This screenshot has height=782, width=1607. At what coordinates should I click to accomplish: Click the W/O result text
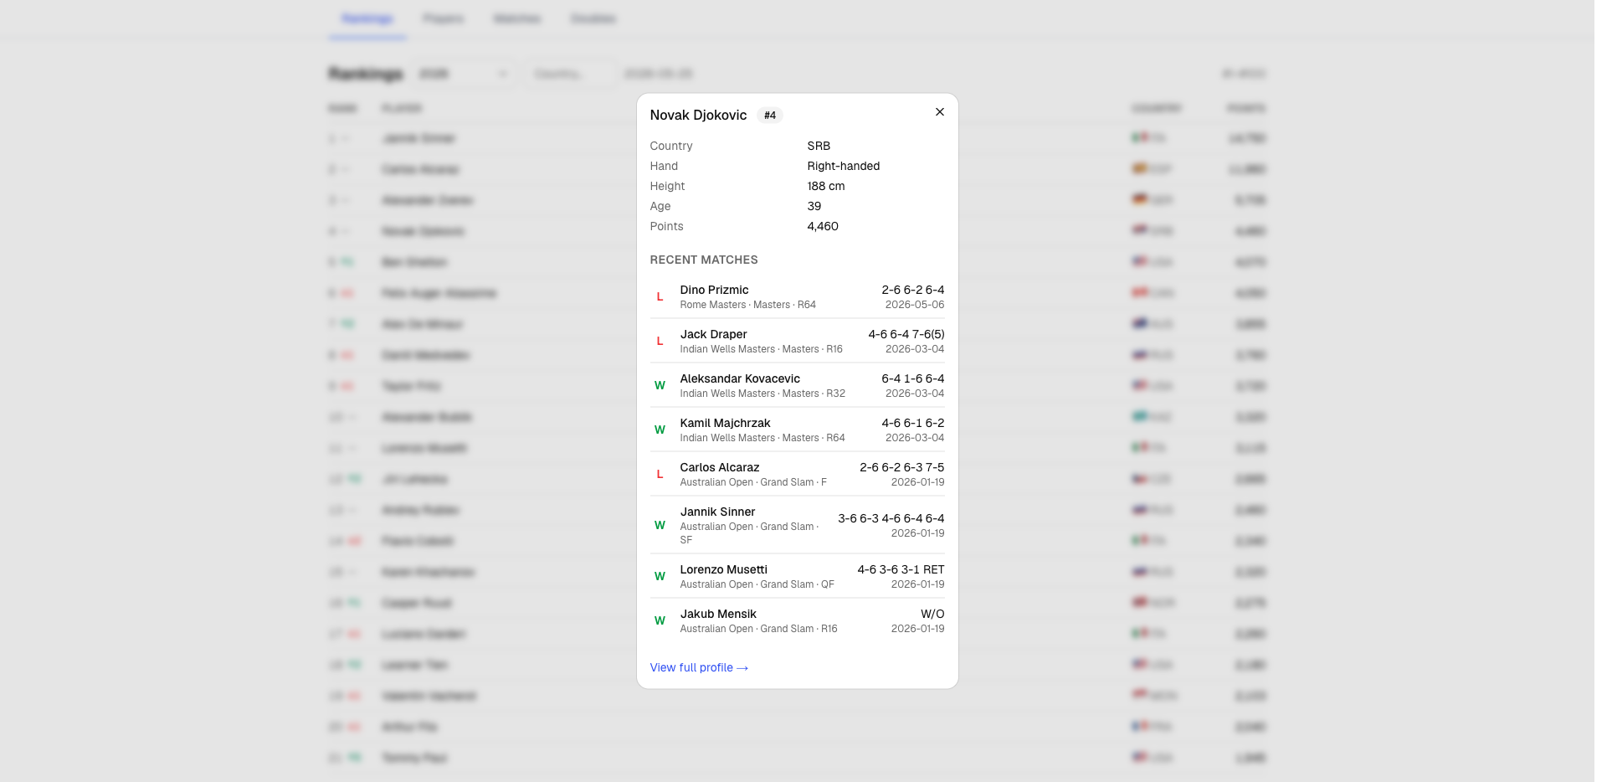tap(932, 614)
